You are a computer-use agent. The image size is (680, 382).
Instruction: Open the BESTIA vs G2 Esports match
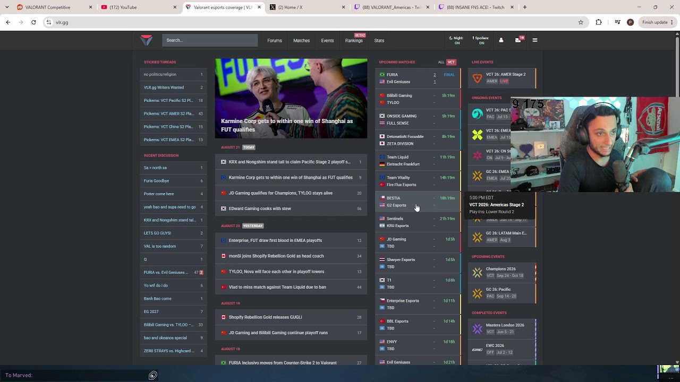pyautogui.click(x=418, y=202)
